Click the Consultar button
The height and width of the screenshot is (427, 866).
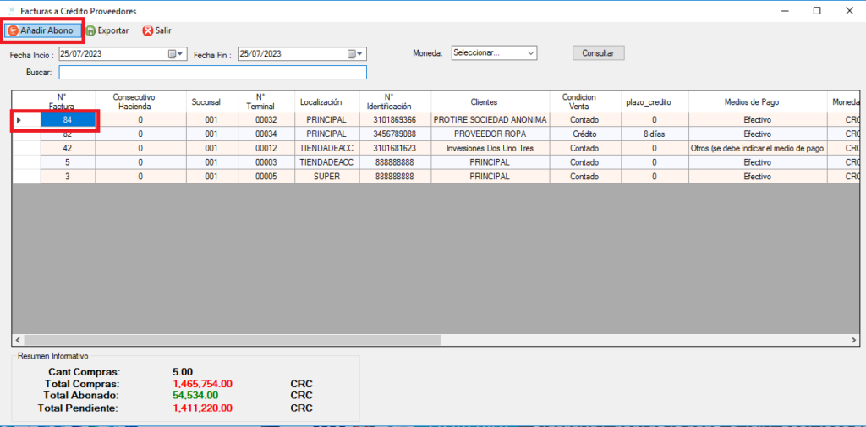[598, 53]
